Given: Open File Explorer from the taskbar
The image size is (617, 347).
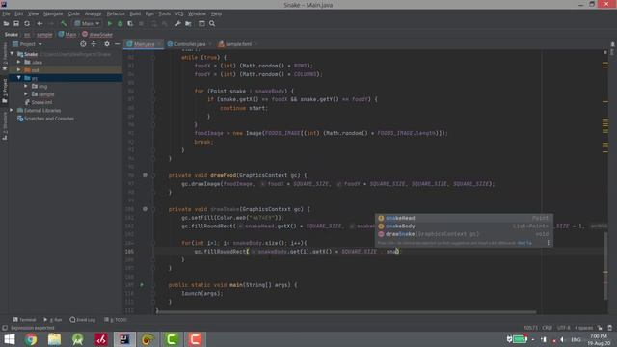Looking at the screenshot, I should point(54,339).
